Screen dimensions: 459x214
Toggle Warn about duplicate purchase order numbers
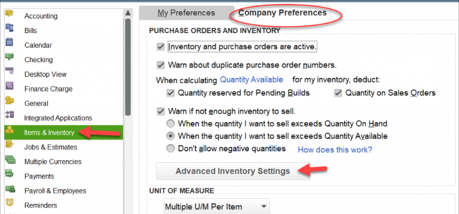[x=160, y=65]
